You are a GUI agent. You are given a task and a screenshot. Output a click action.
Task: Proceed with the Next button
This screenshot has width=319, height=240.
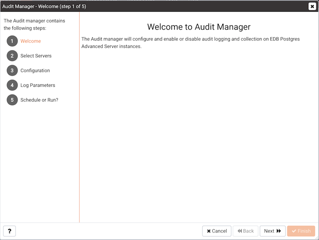[x=273, y=231]
